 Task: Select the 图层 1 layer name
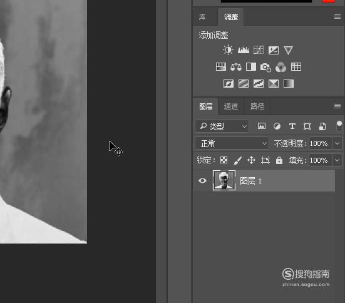[250, 181]
